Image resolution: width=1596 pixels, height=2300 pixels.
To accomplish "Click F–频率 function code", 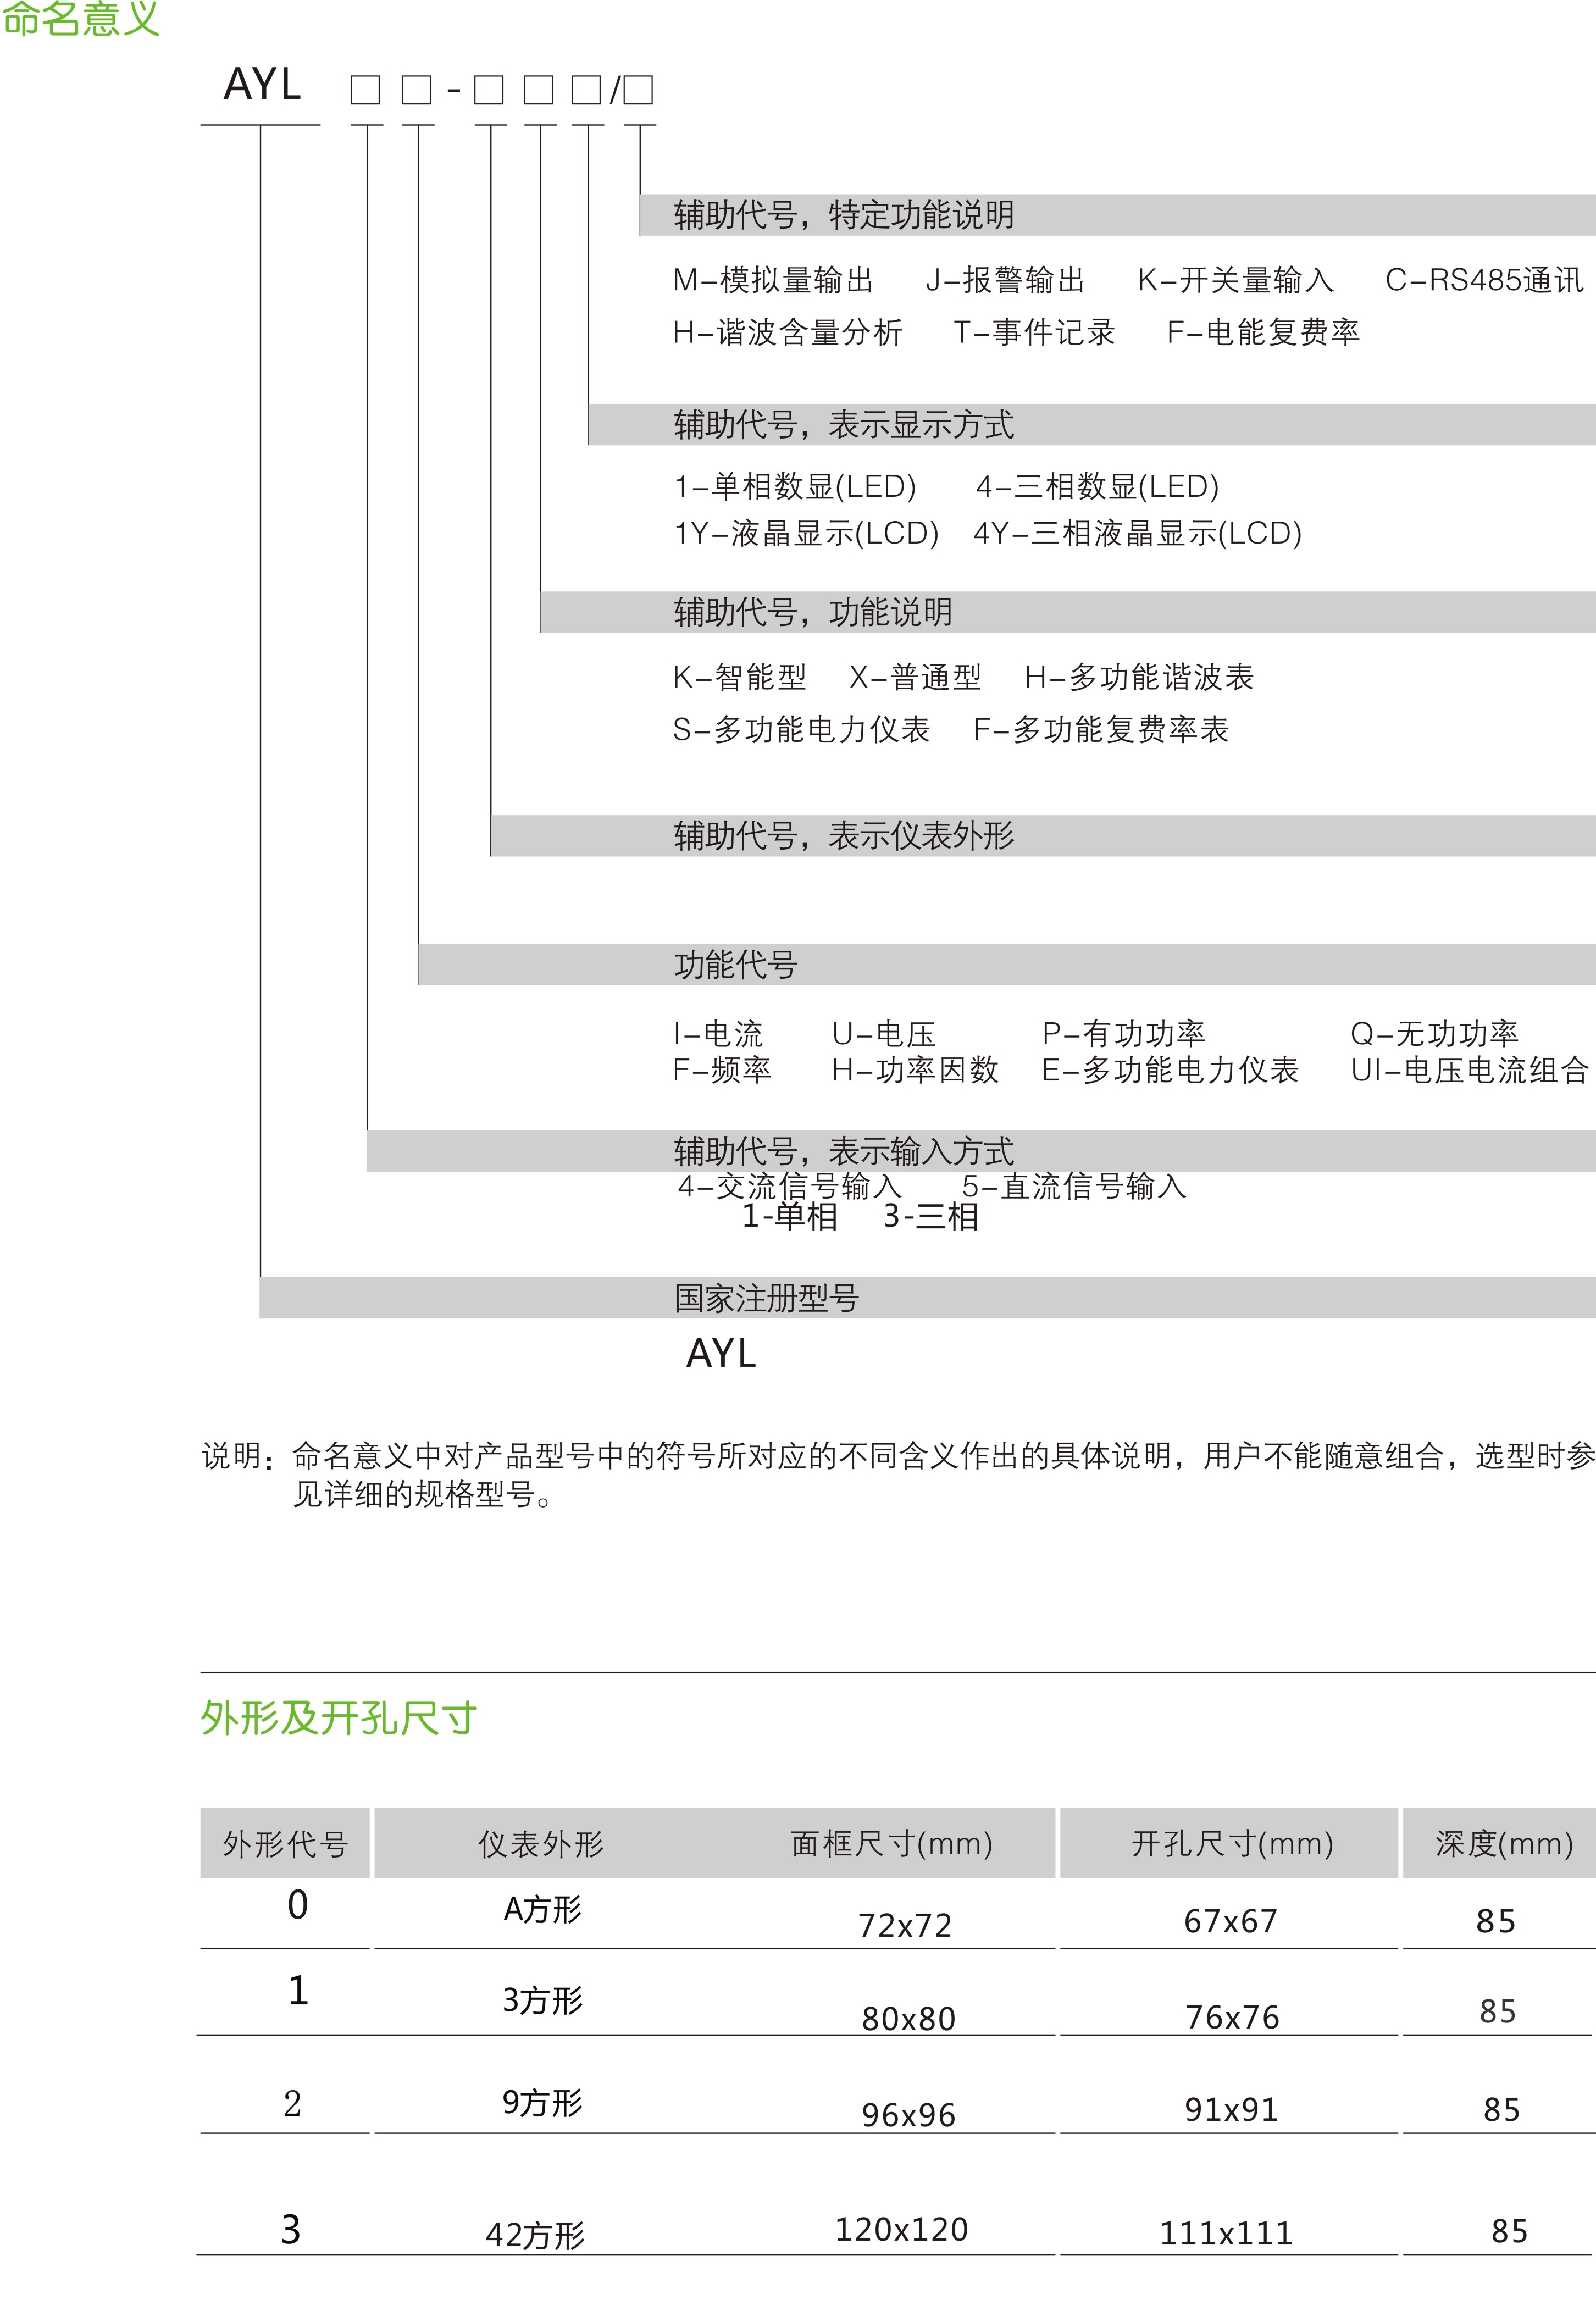I will point(722,1071).
